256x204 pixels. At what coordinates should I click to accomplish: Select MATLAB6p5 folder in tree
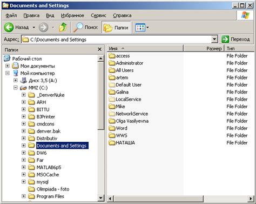[49, 167]
